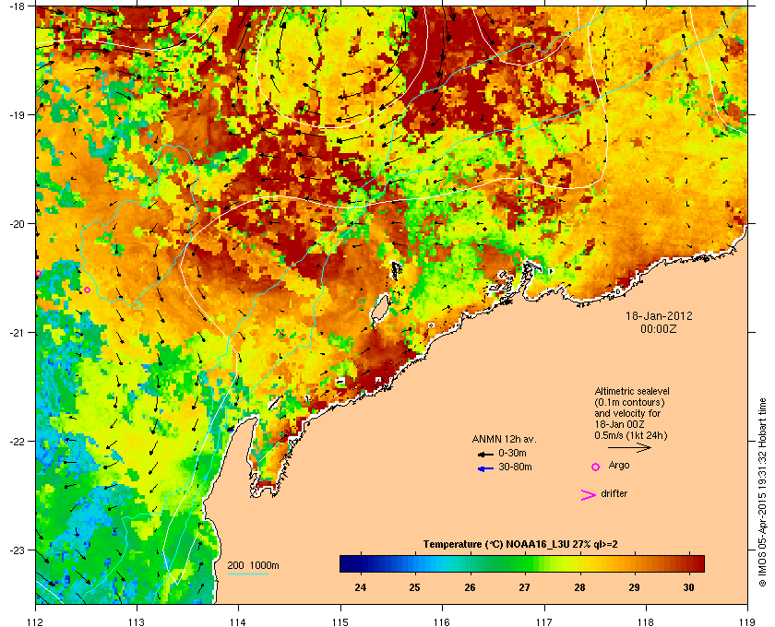Click the latitude axis label -19
The height and width of the screenshot is (627, 775).
17,115
